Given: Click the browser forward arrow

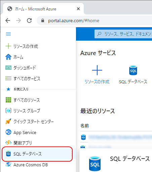Looking at the screenshot, I should point(18,20).
